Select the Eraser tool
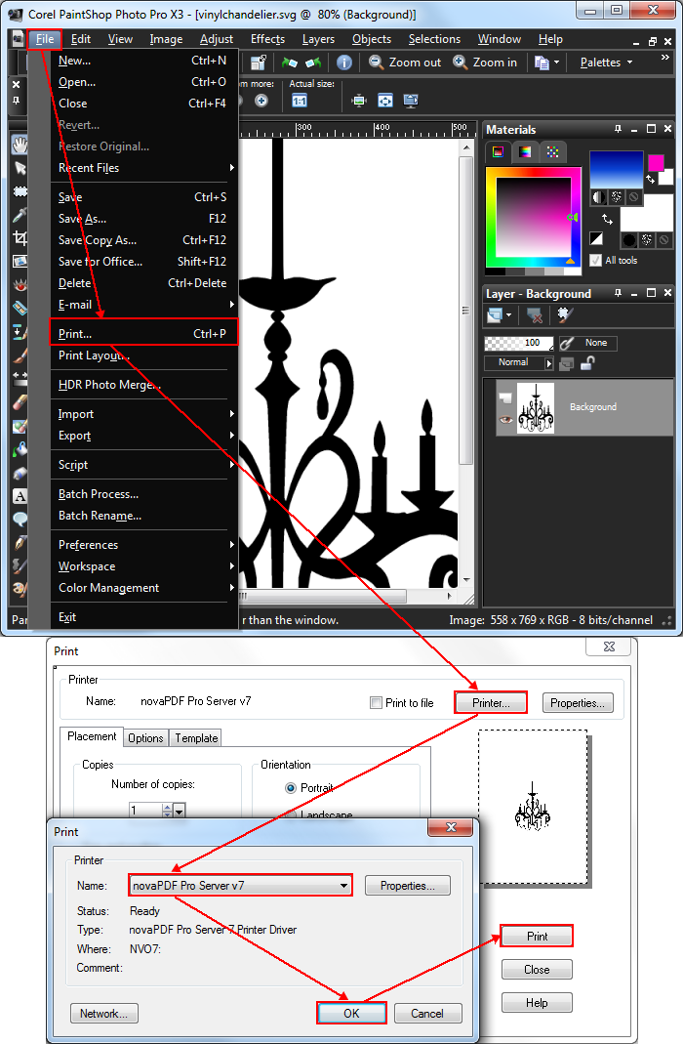The image size is (683, 1044). pyautogui.click(x=20, y=402)
